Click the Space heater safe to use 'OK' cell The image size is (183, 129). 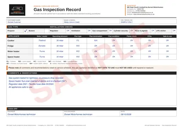pos(168,57)
